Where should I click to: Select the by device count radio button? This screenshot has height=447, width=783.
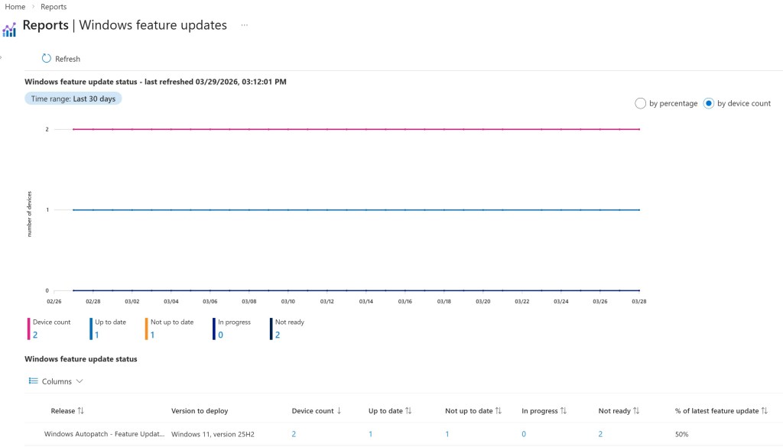click(708, 103)
